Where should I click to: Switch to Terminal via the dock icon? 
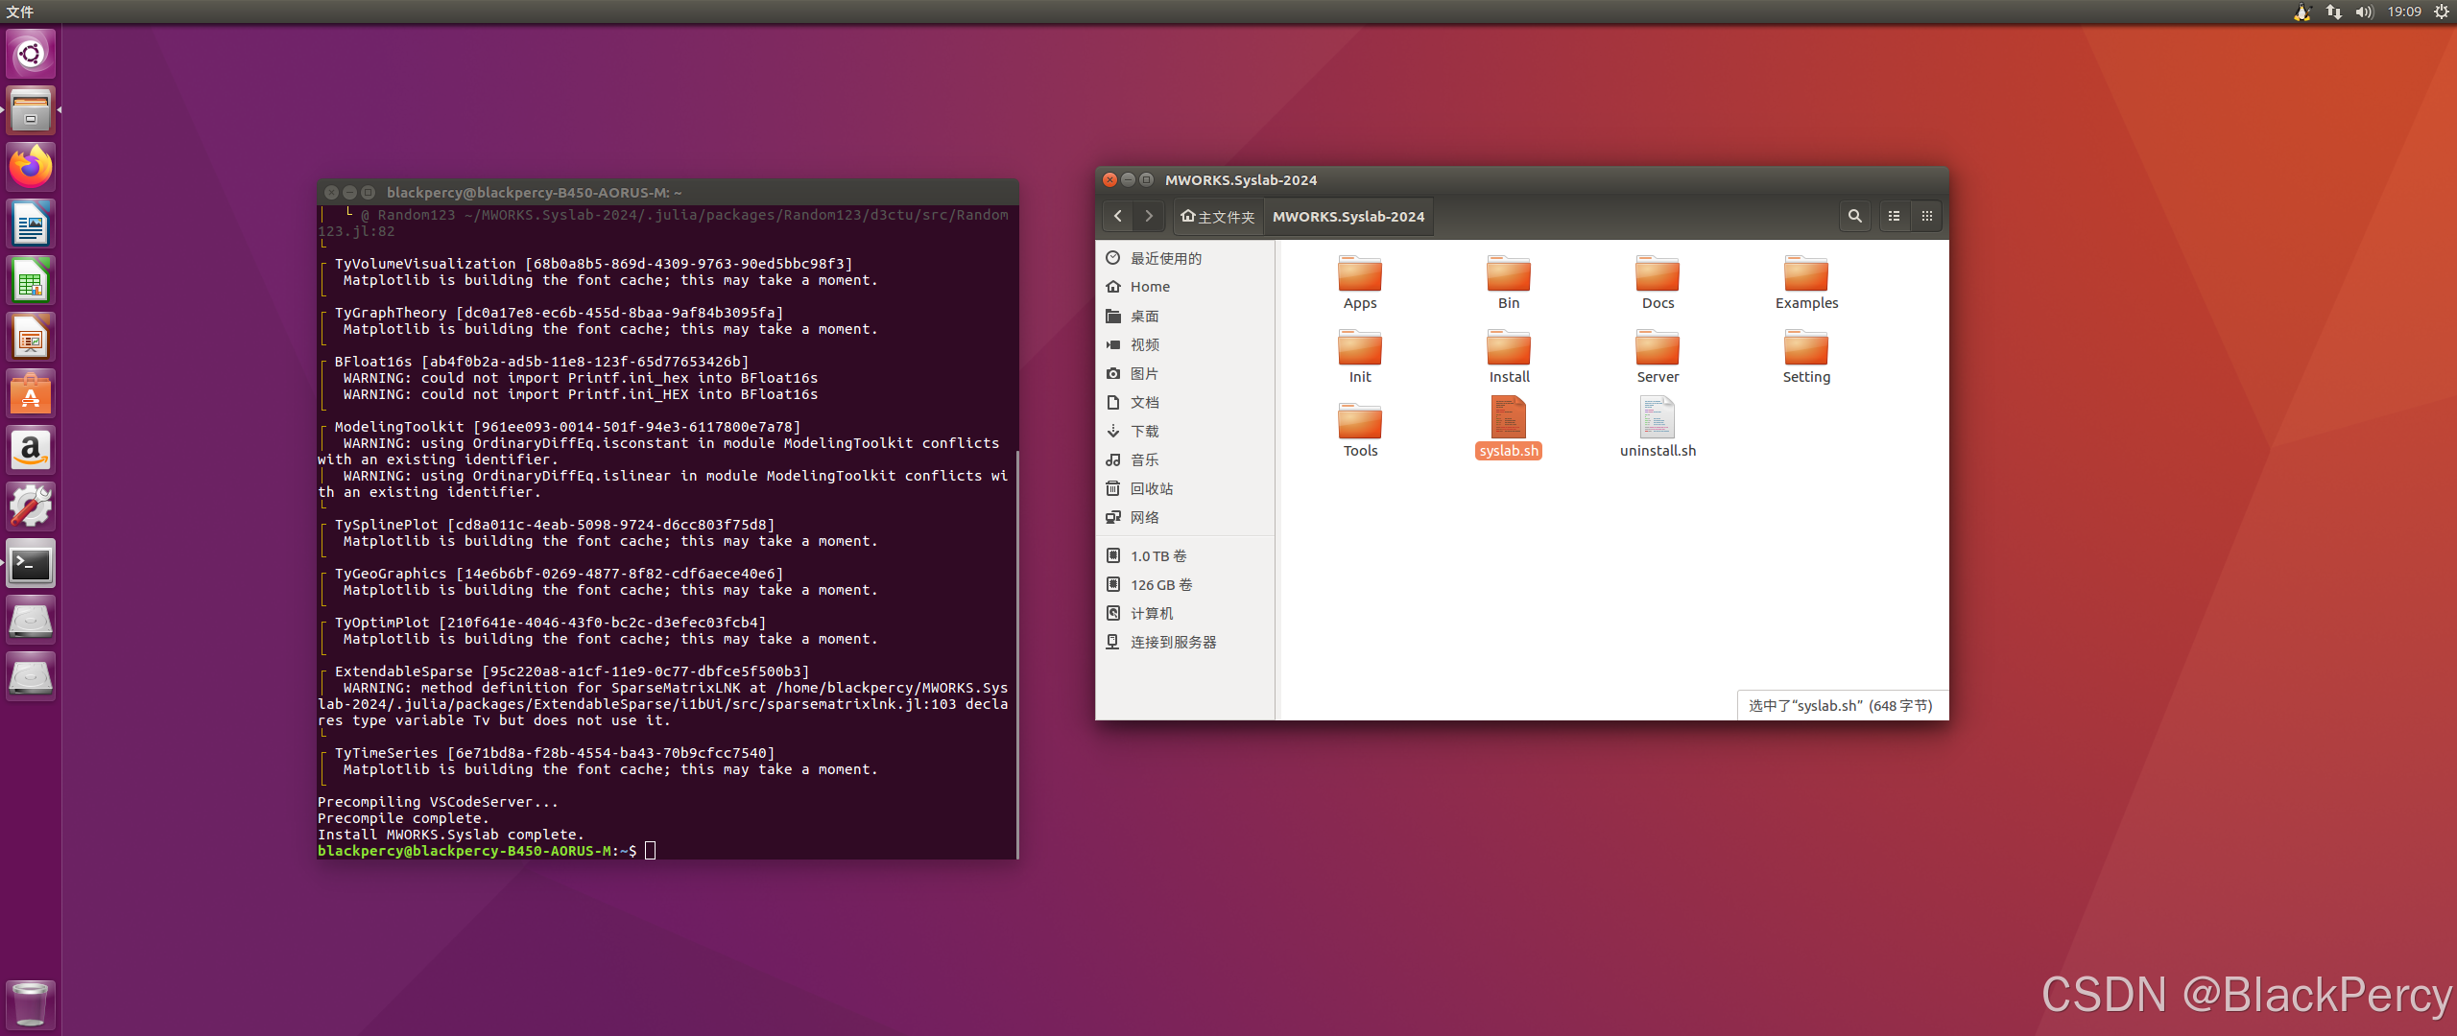tap(31, 563)
